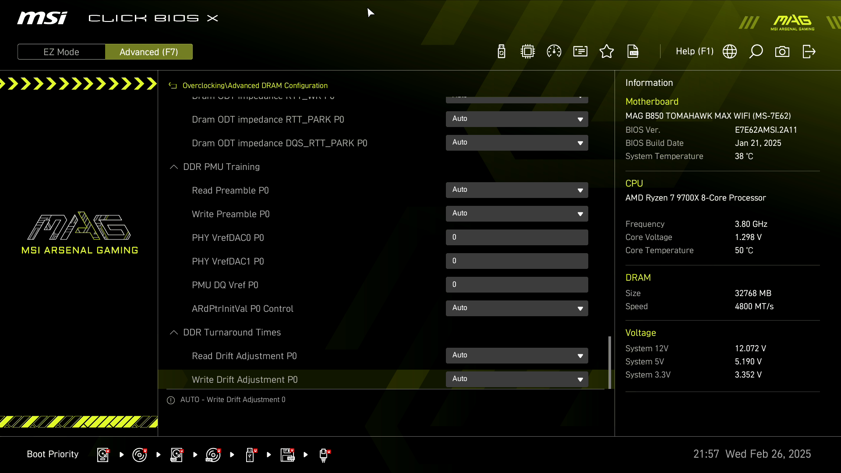
Task: Click the BIOS version E7E62AMSI.2A11
Action: 766,130
